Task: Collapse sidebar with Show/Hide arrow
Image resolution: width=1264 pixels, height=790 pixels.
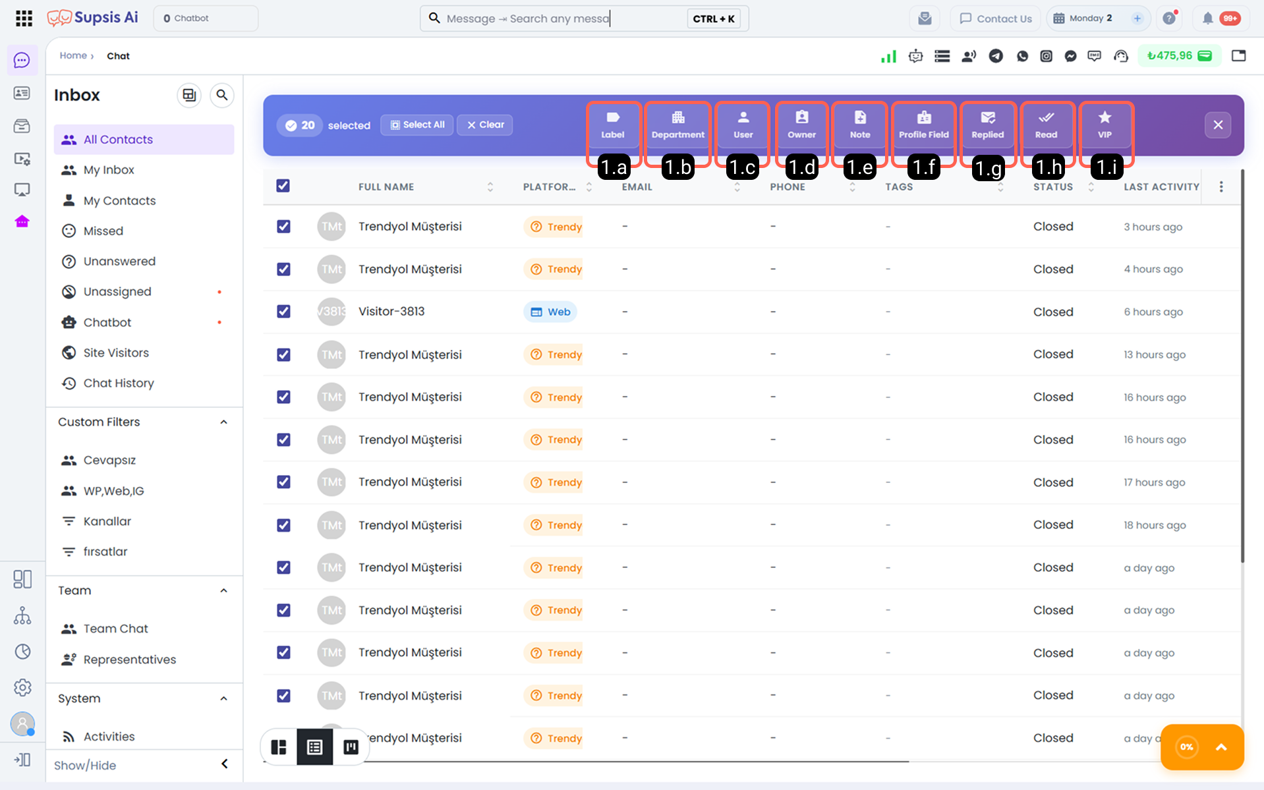Action: (224, 764)
